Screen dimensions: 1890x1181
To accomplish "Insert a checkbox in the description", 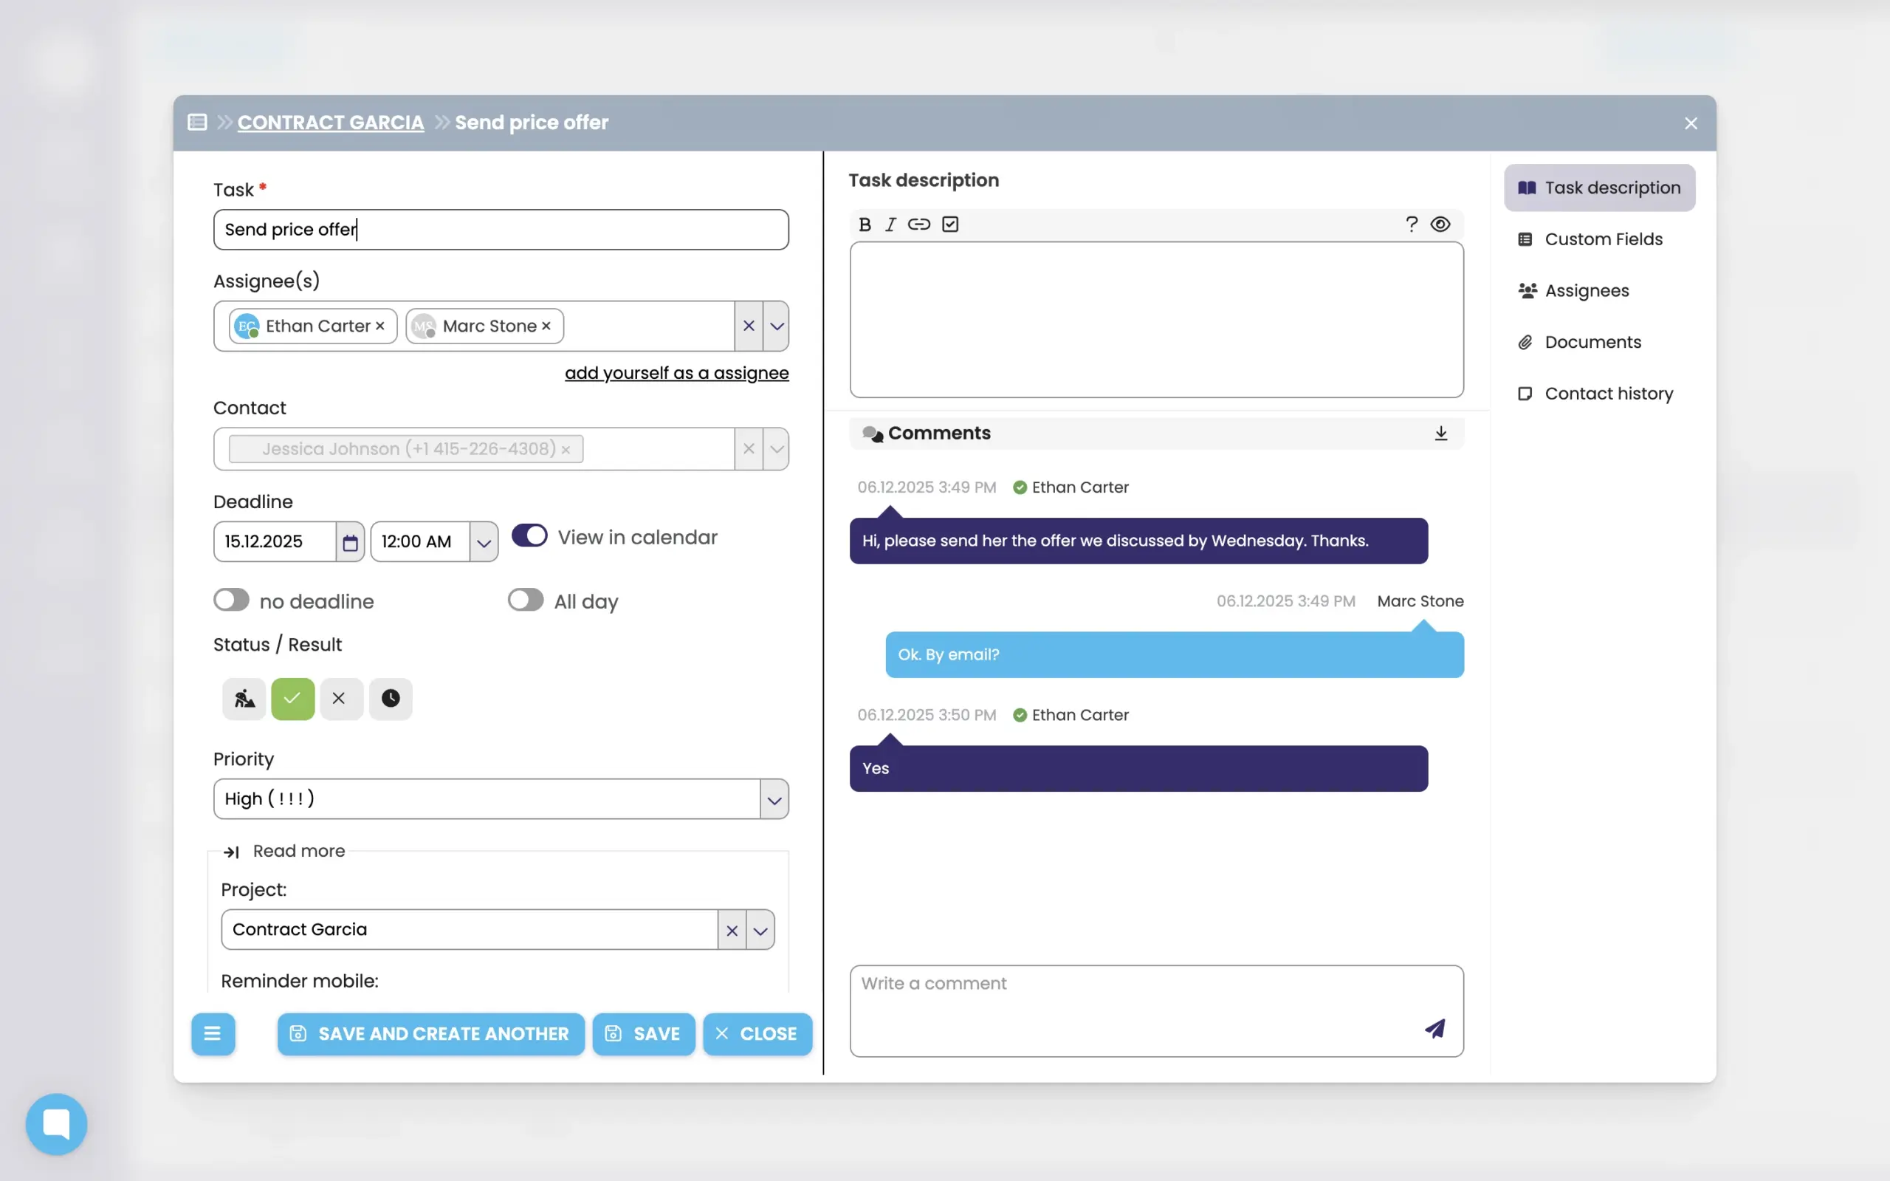I will 950,225.
